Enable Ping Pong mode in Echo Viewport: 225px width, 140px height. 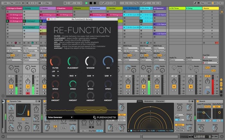(179, 128)
